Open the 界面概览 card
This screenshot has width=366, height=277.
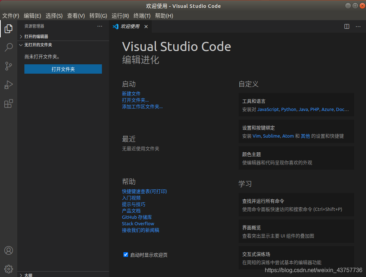296,231
